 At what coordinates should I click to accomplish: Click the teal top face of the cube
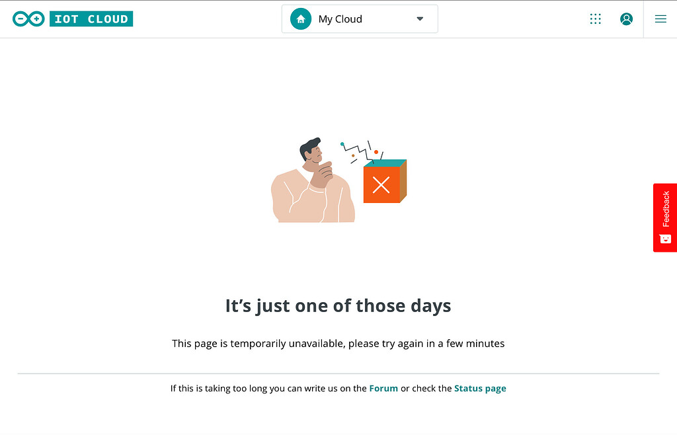385,163
